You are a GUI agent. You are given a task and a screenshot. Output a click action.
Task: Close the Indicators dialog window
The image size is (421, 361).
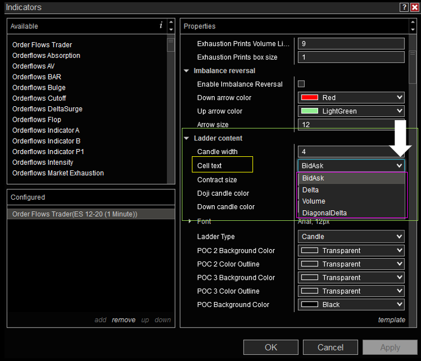pos(414,7)
